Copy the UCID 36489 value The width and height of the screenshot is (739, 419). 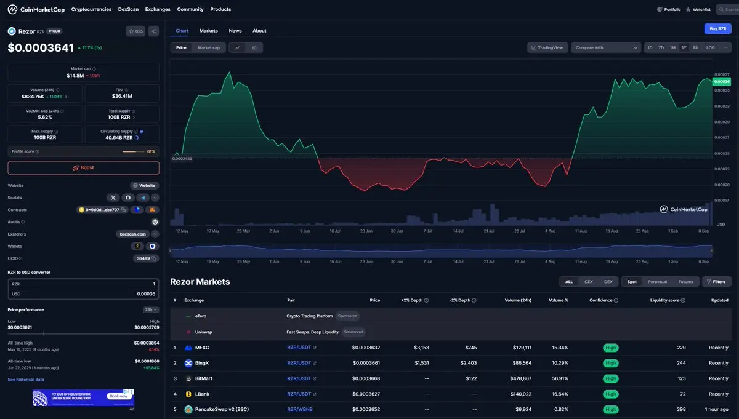155,258
